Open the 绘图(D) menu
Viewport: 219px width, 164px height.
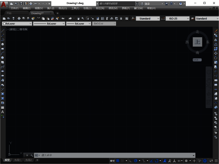tap(87, 8)
